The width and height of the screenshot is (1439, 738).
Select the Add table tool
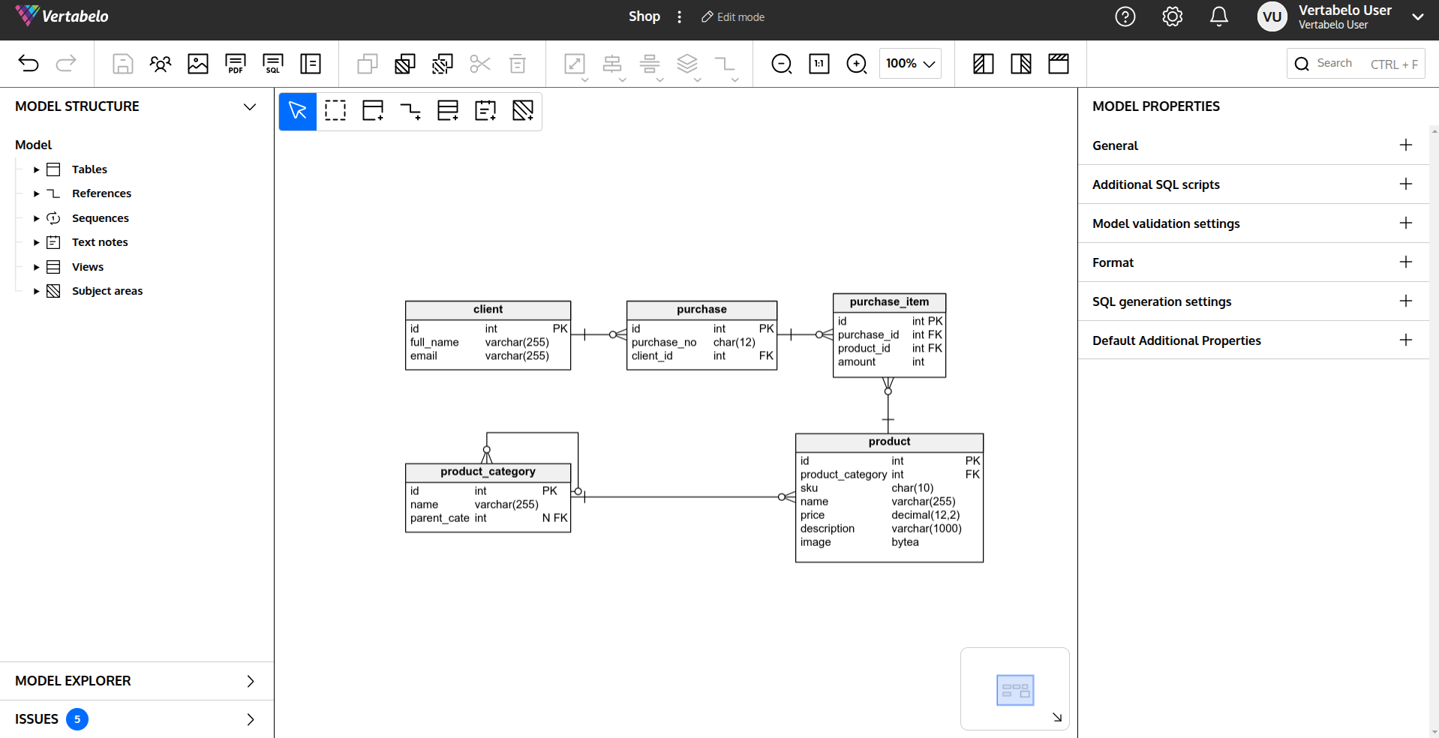(373, 110)
